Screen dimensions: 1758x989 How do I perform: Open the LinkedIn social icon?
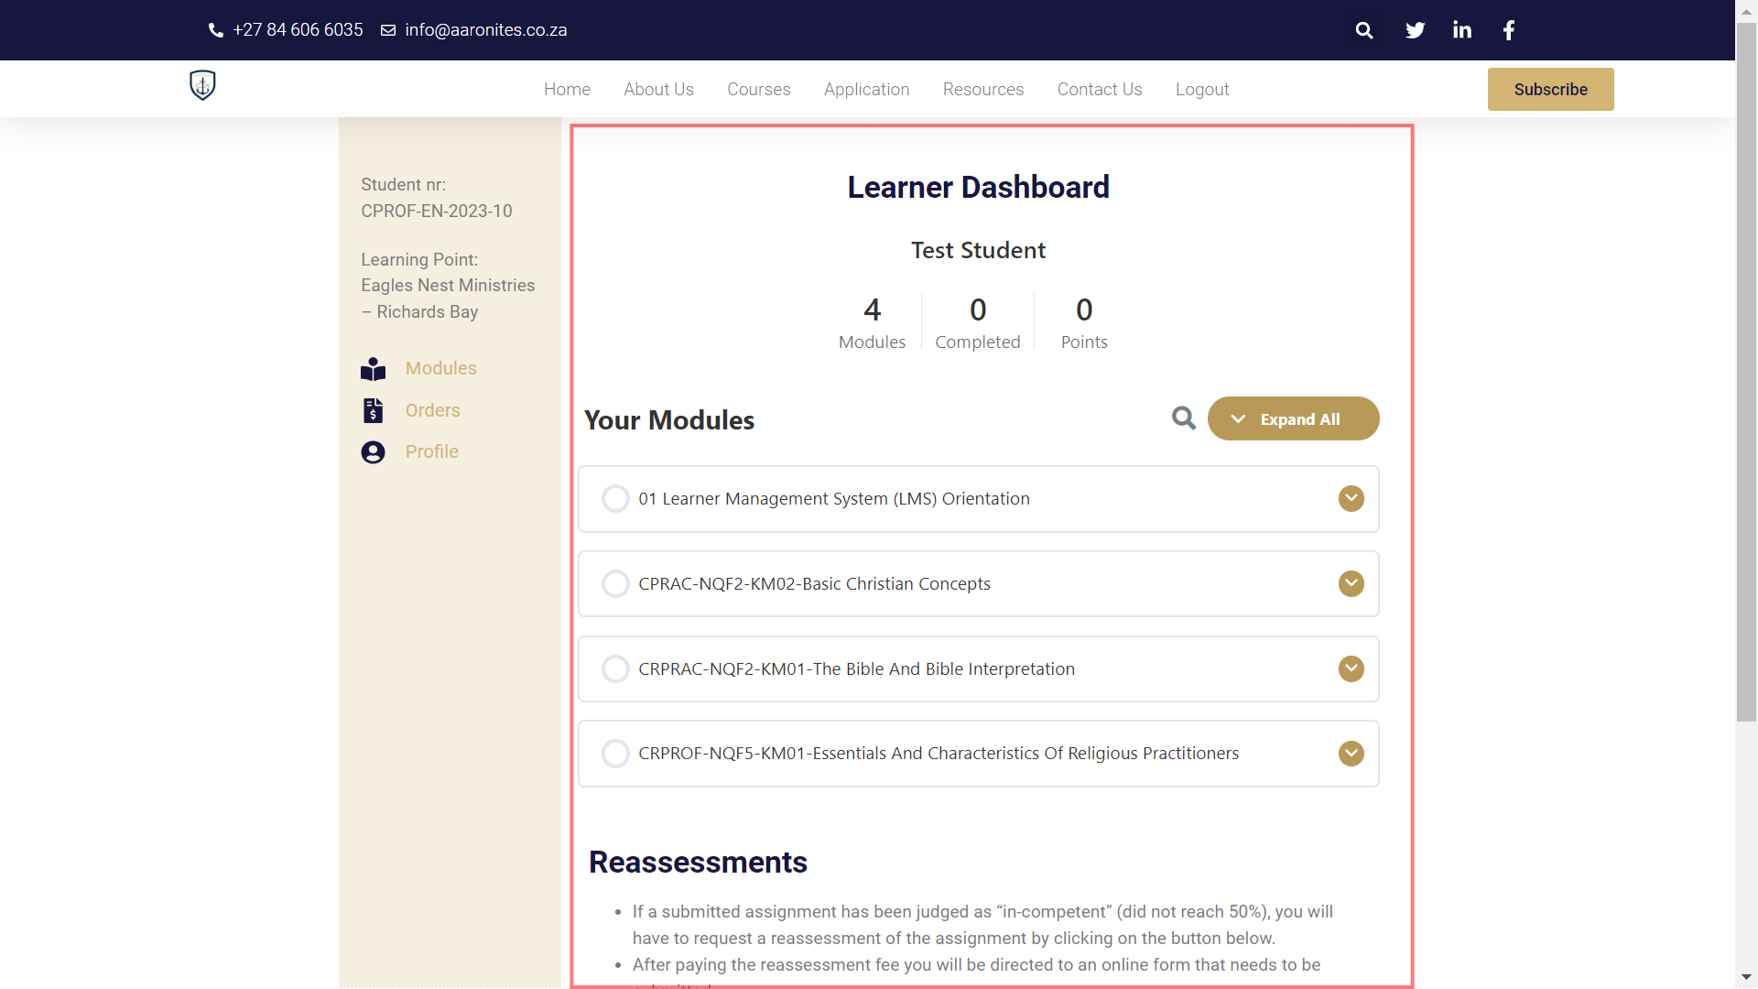tap(1462, 30)
